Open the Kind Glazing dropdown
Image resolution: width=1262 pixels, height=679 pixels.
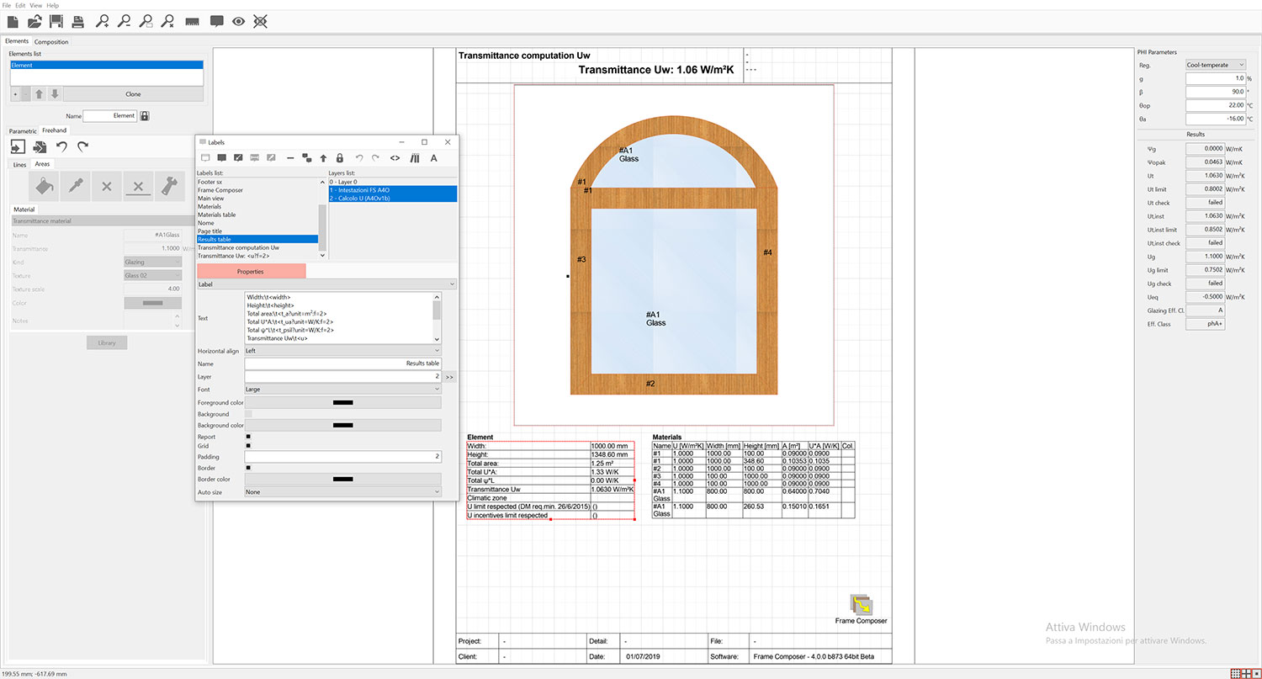152,263
